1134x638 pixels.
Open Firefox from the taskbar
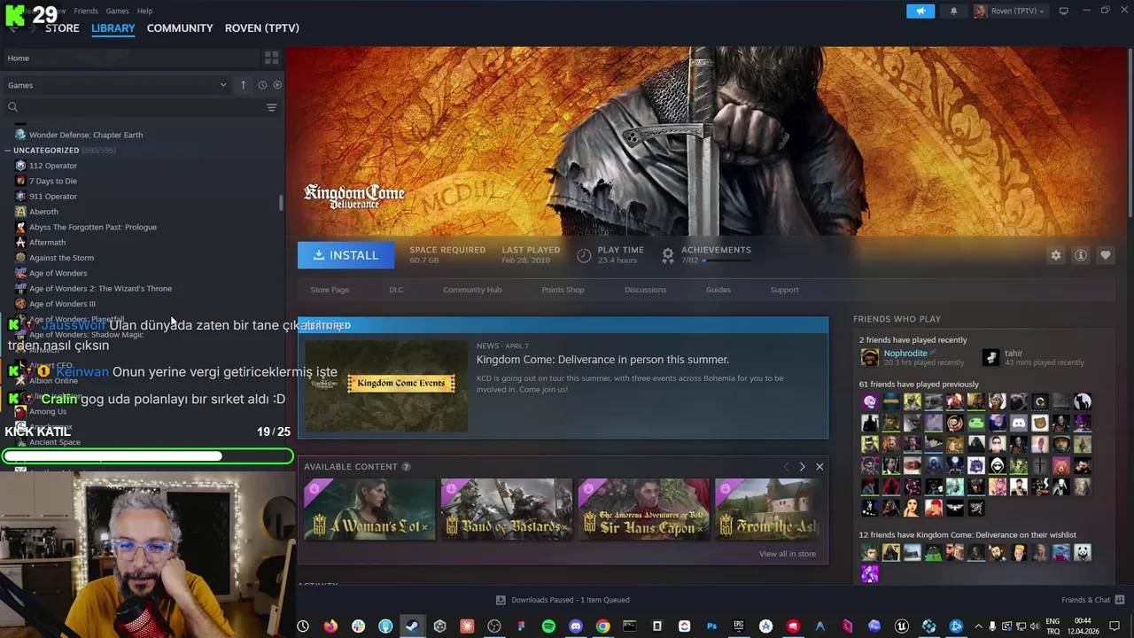coord(330,626)
